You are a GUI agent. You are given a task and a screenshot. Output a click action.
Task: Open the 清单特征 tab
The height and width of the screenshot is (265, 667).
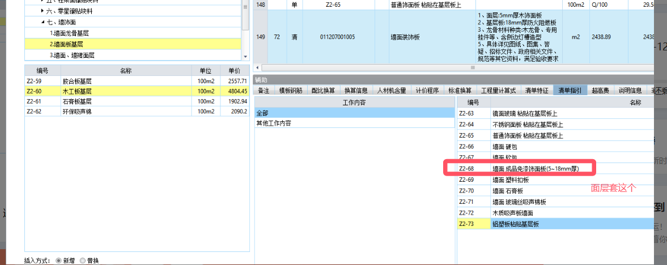[537, 90]
